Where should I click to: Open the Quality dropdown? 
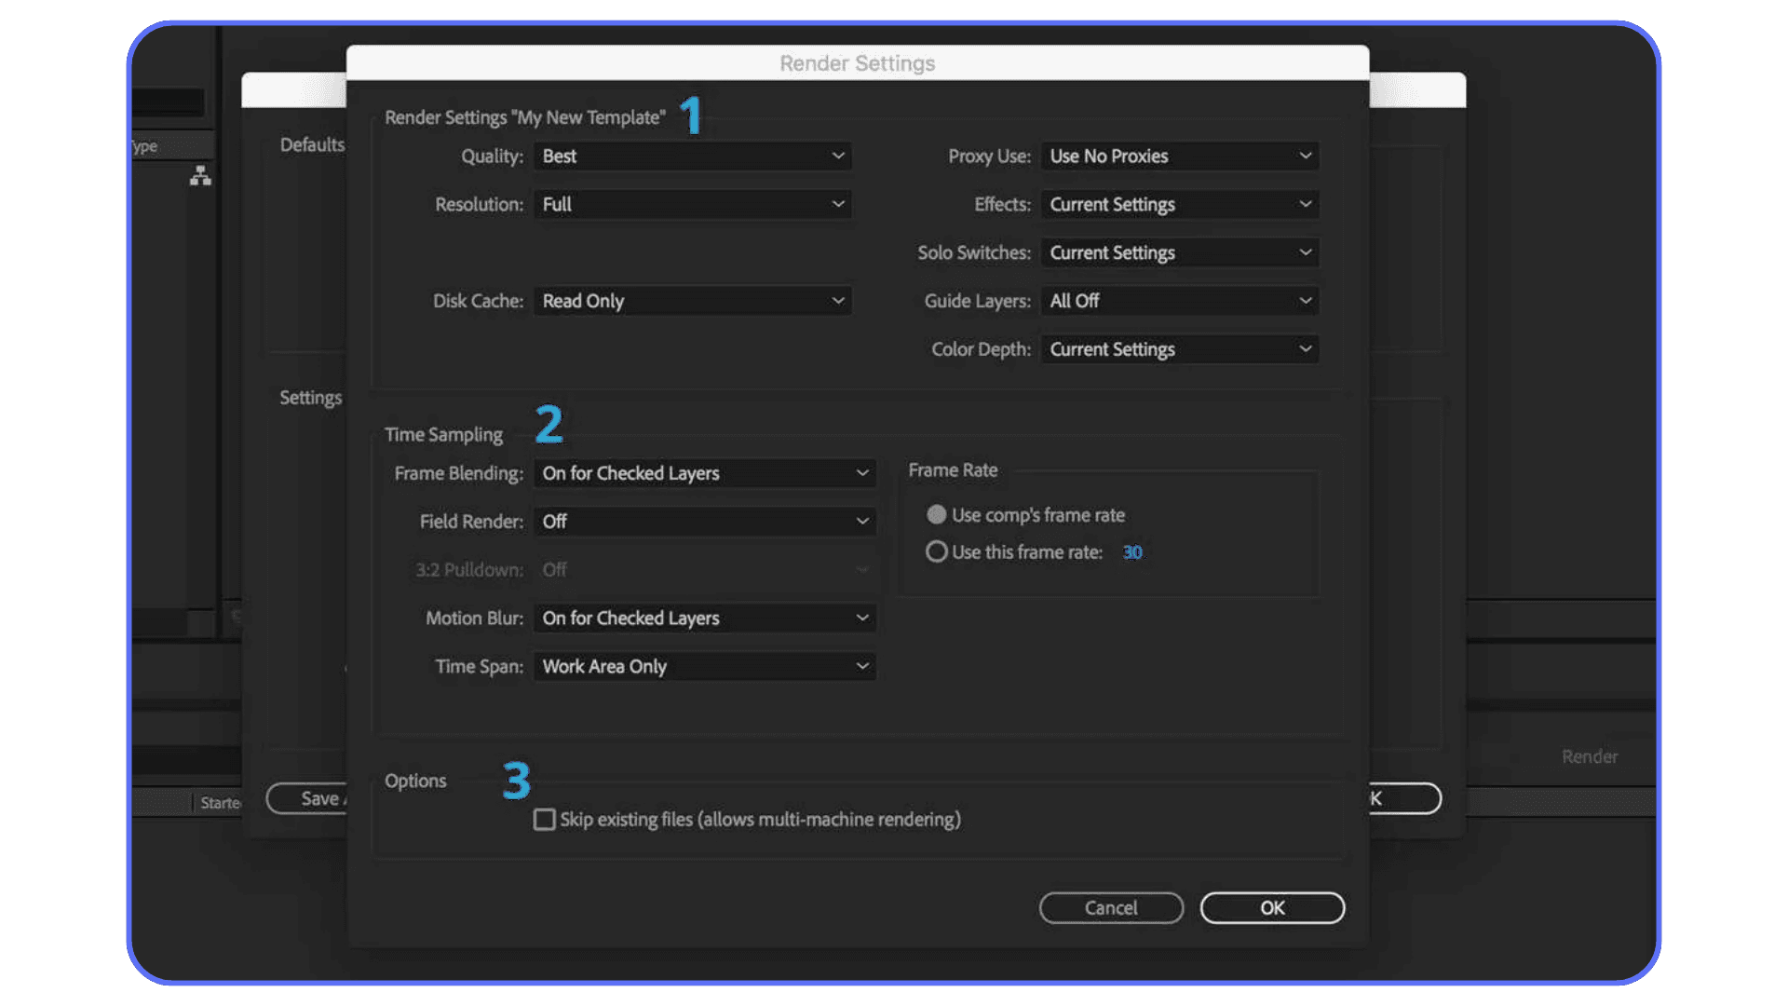click(x=693, y=156)
